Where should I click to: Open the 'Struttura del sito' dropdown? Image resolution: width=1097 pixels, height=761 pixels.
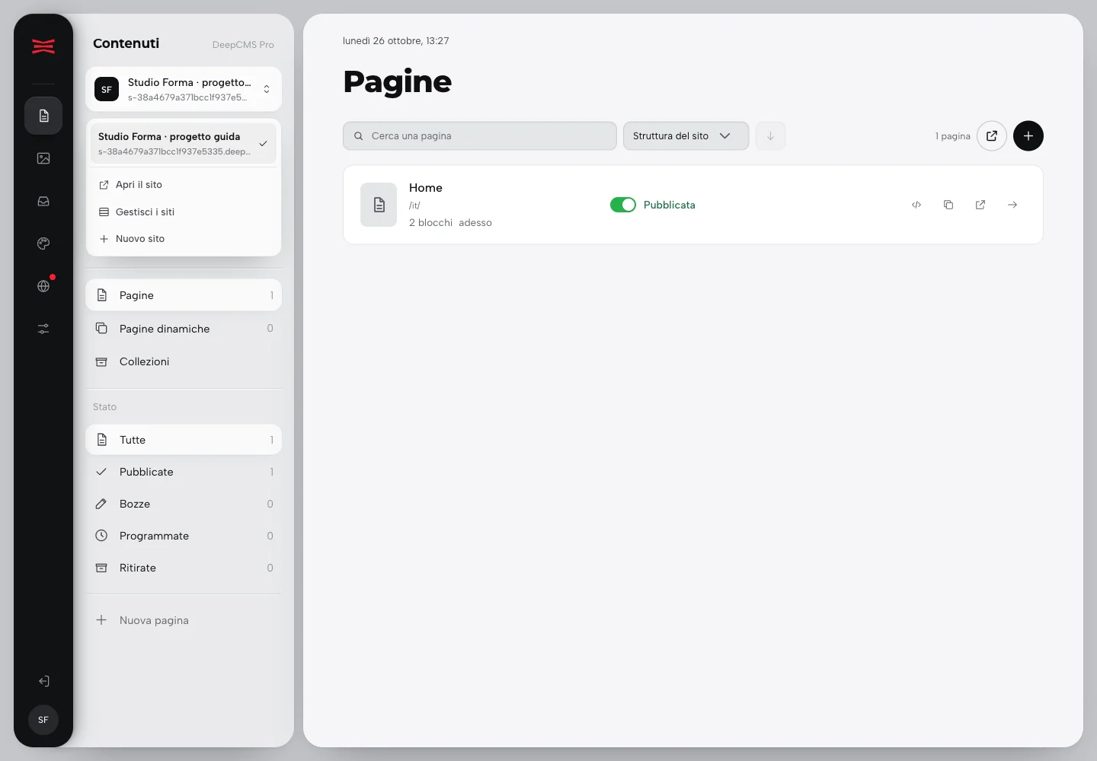click(x=686, y=136)
